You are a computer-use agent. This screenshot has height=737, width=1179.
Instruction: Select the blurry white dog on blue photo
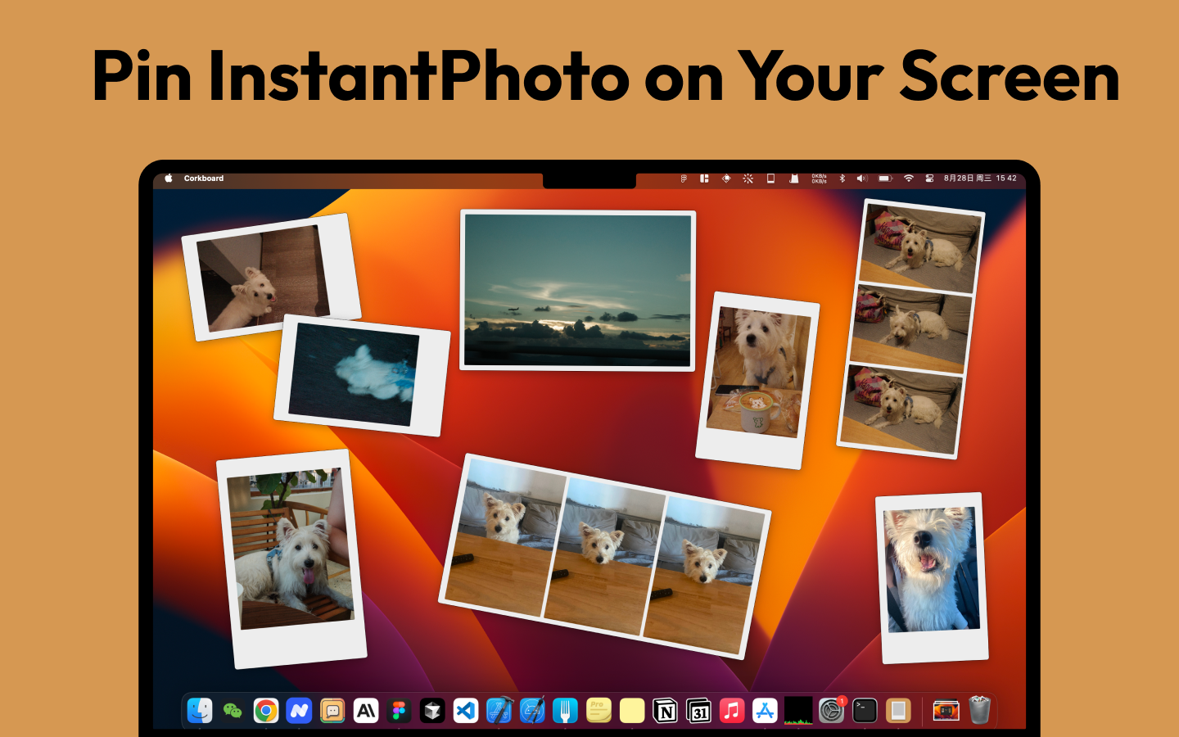pos(362,375)
